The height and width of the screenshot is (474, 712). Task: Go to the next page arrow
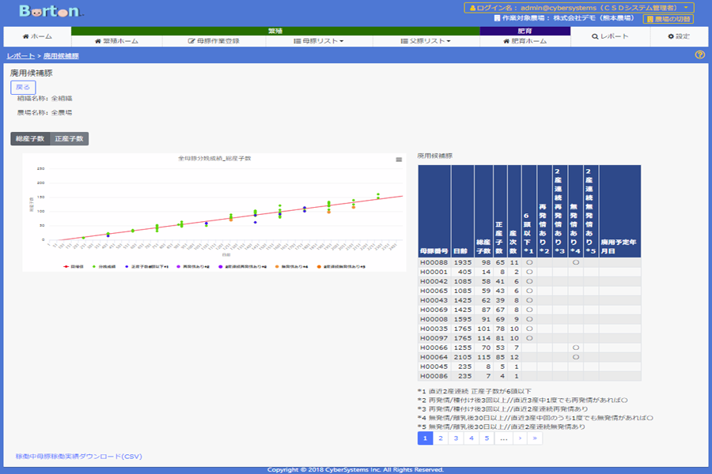tap(520, 438)
